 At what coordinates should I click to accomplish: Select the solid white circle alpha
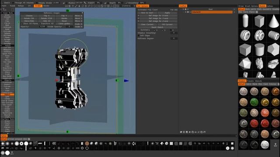[x=26, y=143]
